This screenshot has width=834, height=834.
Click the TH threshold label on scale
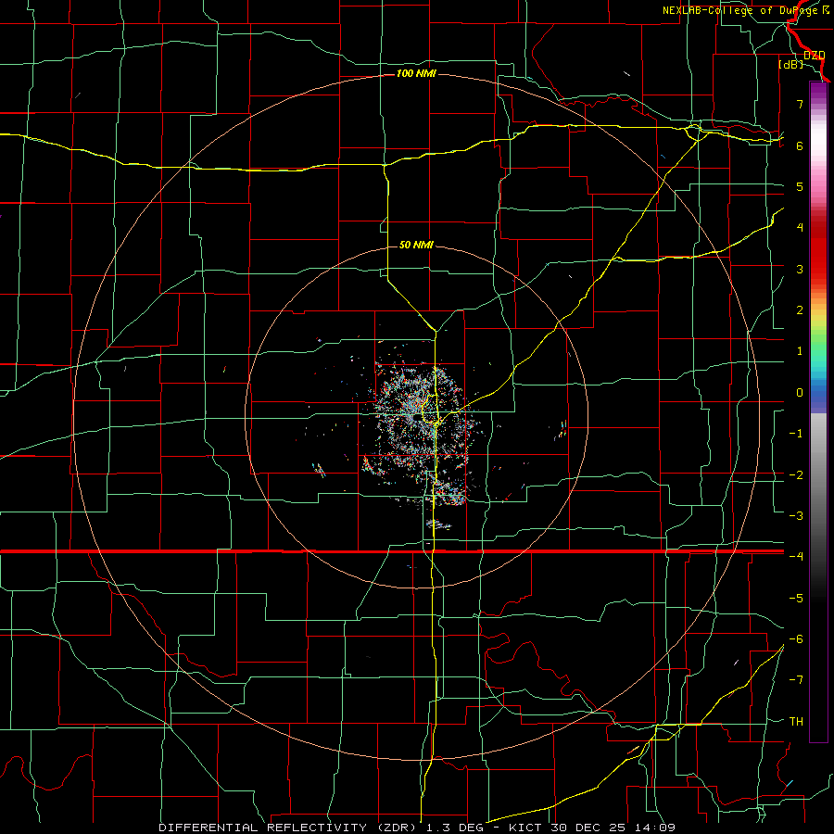pyautogui.click(x=796, y=721)
